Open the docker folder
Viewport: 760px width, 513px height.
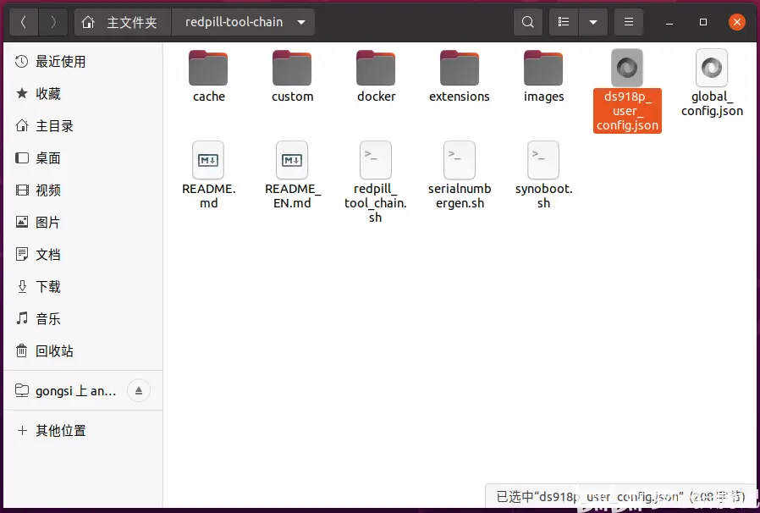pyautogui.click(x=376, y=74)
